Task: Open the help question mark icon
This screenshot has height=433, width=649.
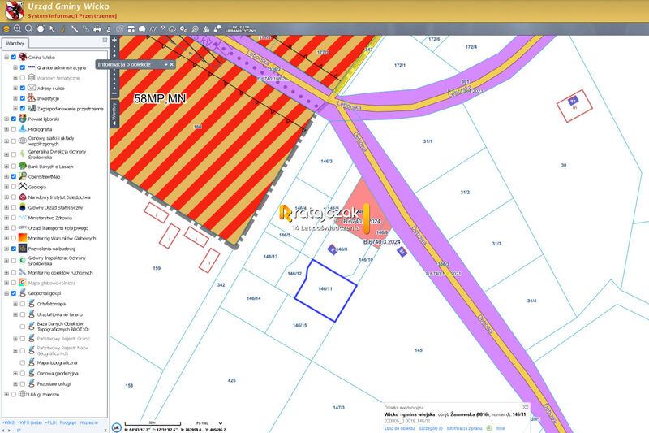Action: 163,29
